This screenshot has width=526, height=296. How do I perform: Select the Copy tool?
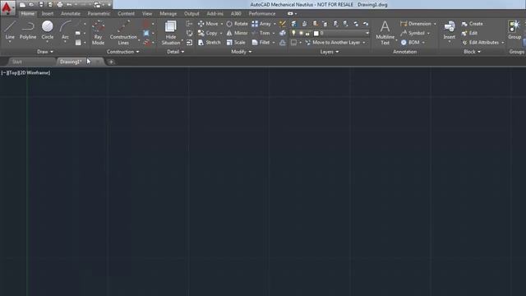click(208, 33)
